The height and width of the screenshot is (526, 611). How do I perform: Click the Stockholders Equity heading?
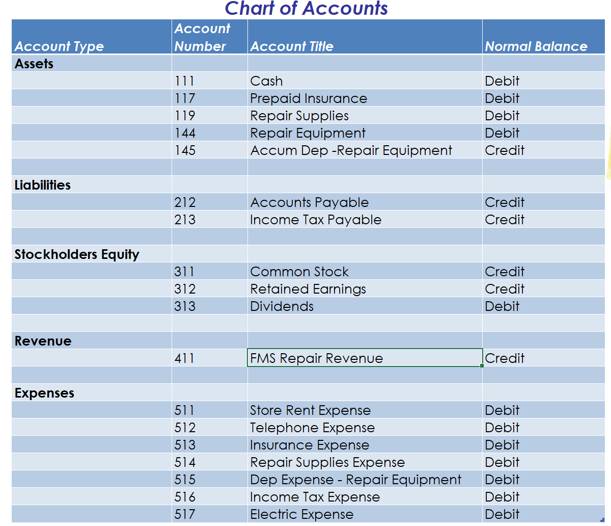(77, 254)
